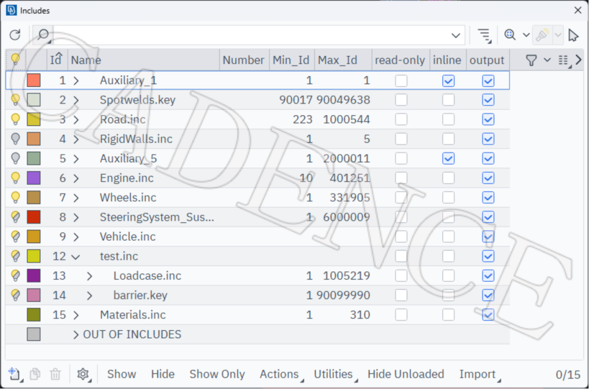The height and width of the screenshot is (389, 589).
Task: Click the search magnifier icon
Action: (x=44, y=35)
